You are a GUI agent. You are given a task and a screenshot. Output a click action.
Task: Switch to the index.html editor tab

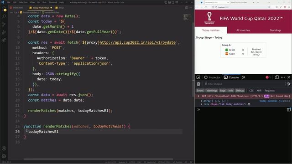point(17,8)
